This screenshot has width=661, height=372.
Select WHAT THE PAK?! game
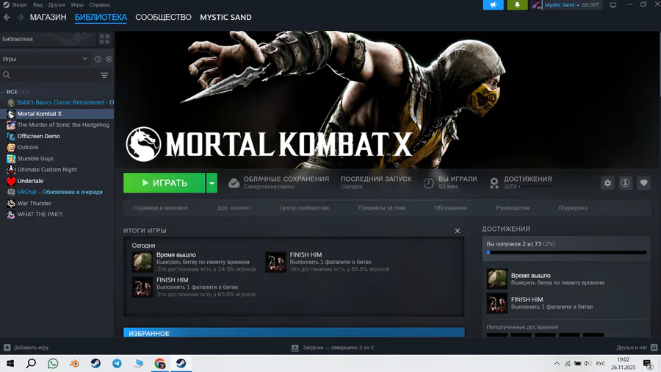click(57, 214)
